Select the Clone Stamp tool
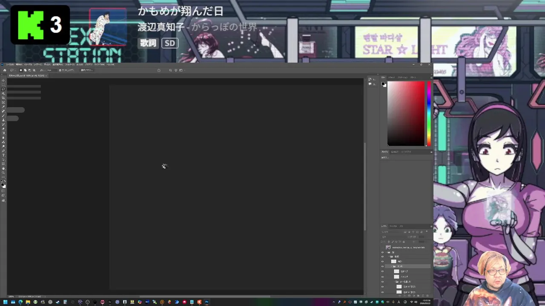 point(3,120)
